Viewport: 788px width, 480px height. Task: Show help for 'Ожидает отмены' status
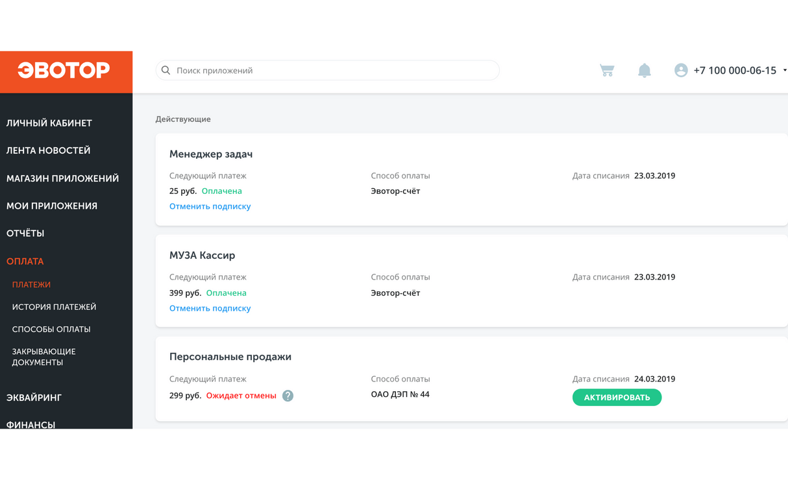(288, 396)
